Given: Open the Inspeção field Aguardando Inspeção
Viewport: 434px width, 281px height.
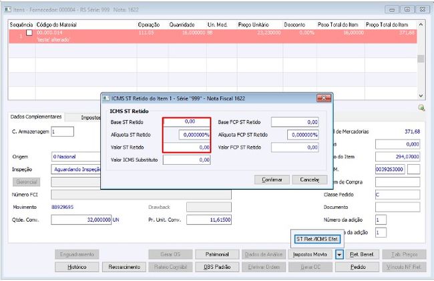Looking at the screenshot, I should click(x=76, y=170).
